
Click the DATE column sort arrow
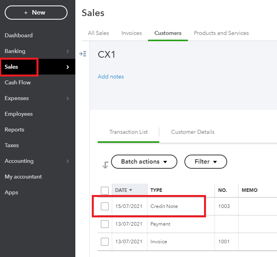click(x=131, y=190)
